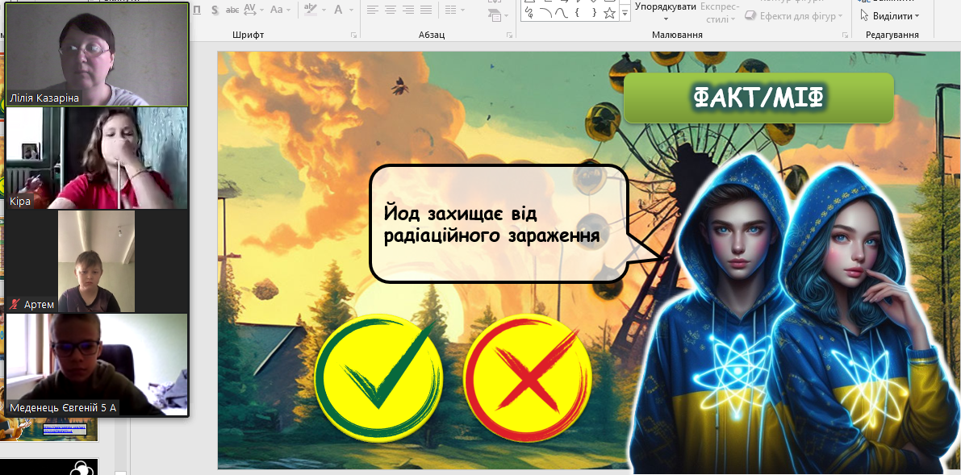Screen dimensions: 961x475
Task: Select the curve shape
Action: (562, 12)
